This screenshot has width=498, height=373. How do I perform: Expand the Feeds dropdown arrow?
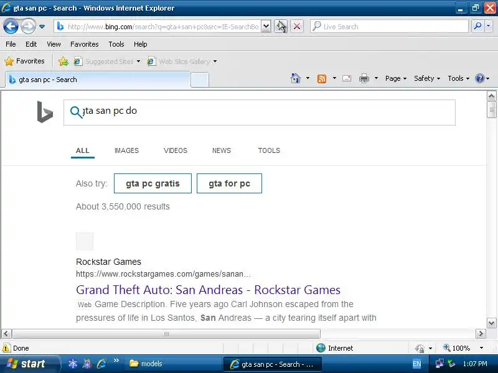334,78
